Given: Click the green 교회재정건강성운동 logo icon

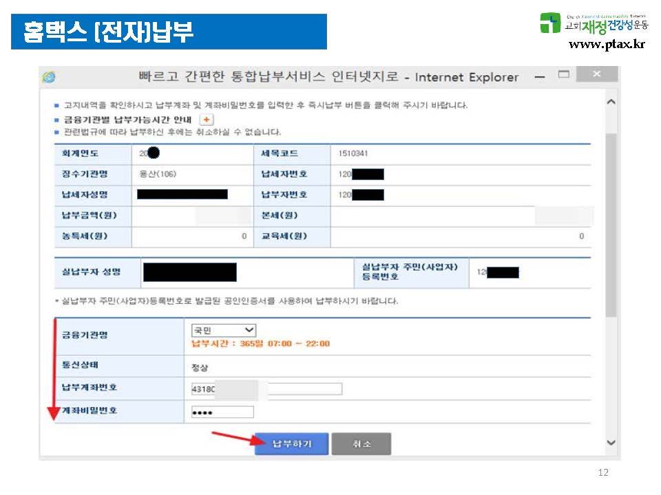Looking at the screenshot, I should pyautogui.click(x=550, y=23).
